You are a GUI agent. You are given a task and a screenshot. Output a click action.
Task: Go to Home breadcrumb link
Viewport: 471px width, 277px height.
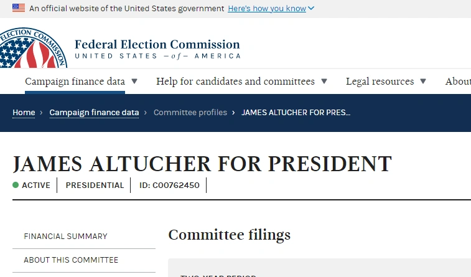point(24,113)
